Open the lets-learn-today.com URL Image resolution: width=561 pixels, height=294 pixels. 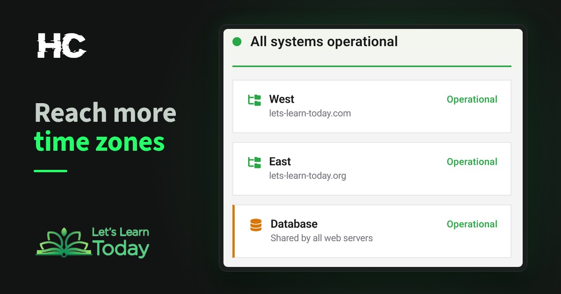coord(310,113)
